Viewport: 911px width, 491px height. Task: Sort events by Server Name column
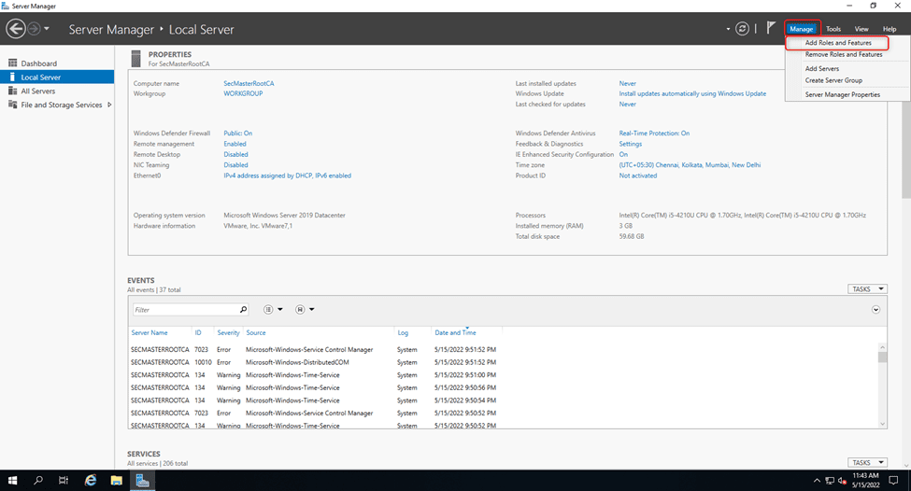149,332
